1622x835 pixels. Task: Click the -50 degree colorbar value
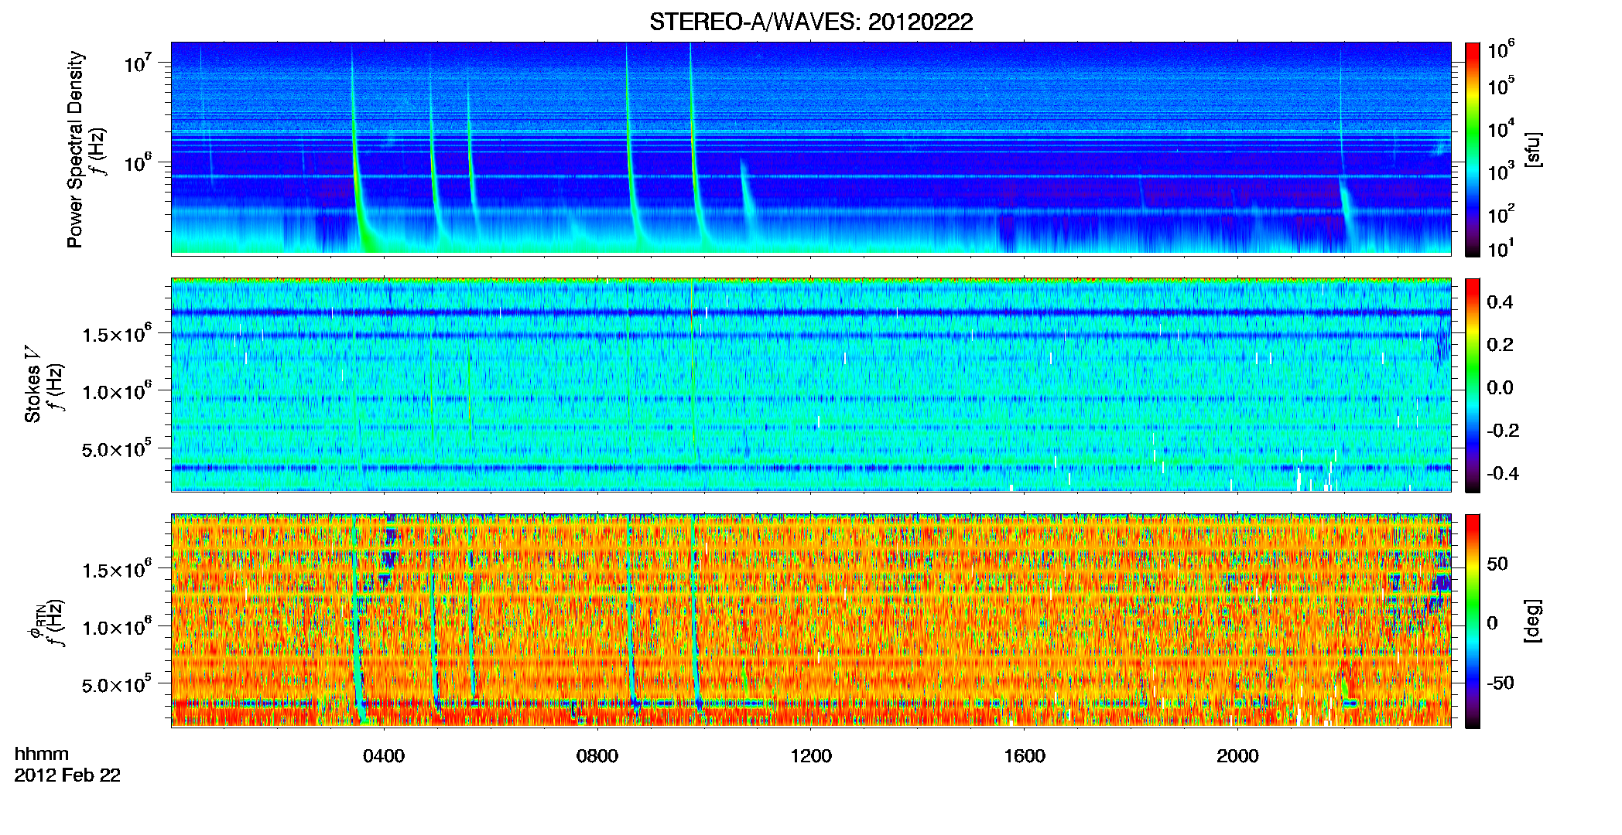pos(1499,683)
